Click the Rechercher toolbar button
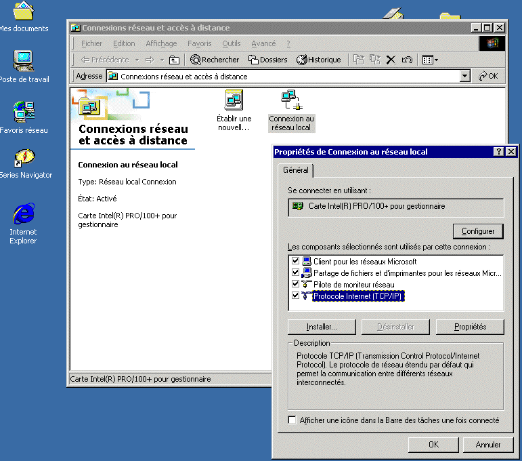The image size is (522, 461). point(215,60)
